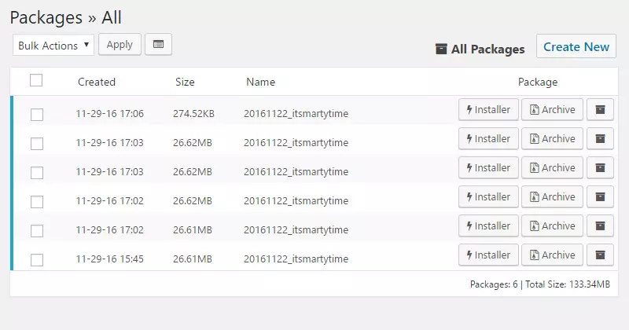
Task: Open the Bulk Actions dropdown
Action: pos(53,46)
